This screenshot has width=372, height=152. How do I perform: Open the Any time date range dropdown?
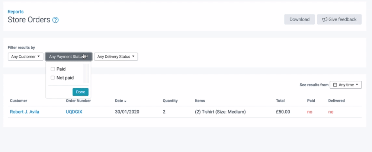346,85
